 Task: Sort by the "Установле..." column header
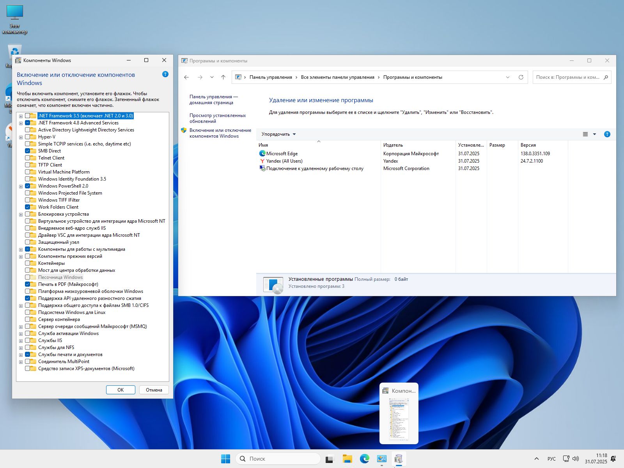[471, 145]
